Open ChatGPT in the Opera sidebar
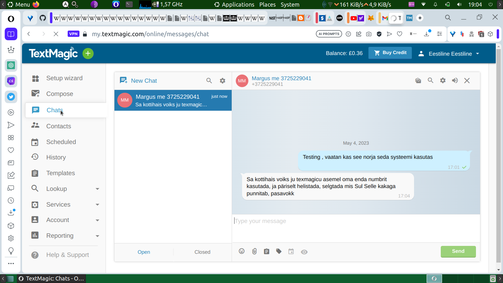The image size is (503, 283). 11,65
